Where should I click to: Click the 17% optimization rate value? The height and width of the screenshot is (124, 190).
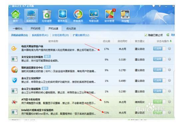click(x=106, y=49)
